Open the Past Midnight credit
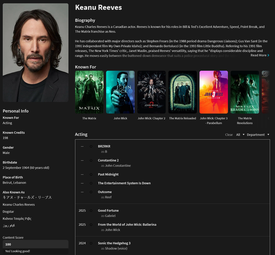Image resolution: width=275 pixels, height=255 pixels. [x=108, y=174]
